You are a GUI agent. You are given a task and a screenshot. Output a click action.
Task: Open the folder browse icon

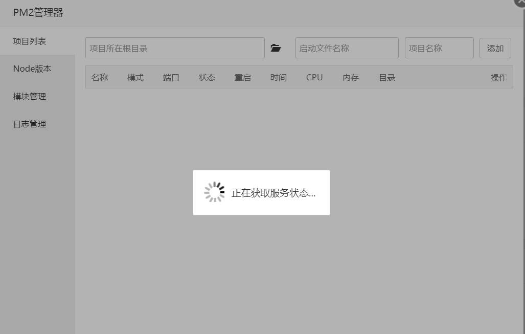276,48
